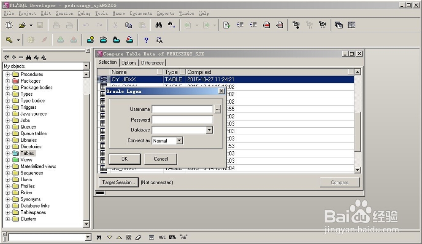The image size is (422, 244).
Task: Click the Uncomment selection icon
Action: click(280, 25)
